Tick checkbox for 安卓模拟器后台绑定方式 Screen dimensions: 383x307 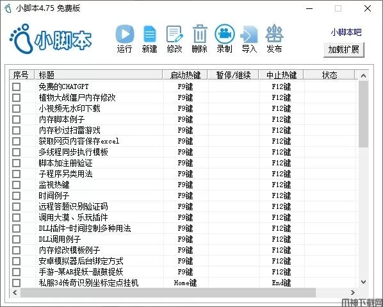(x=17, y=261)
